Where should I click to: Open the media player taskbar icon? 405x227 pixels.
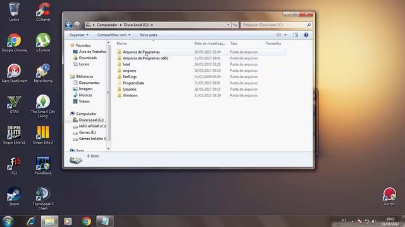tap(68, 221)
